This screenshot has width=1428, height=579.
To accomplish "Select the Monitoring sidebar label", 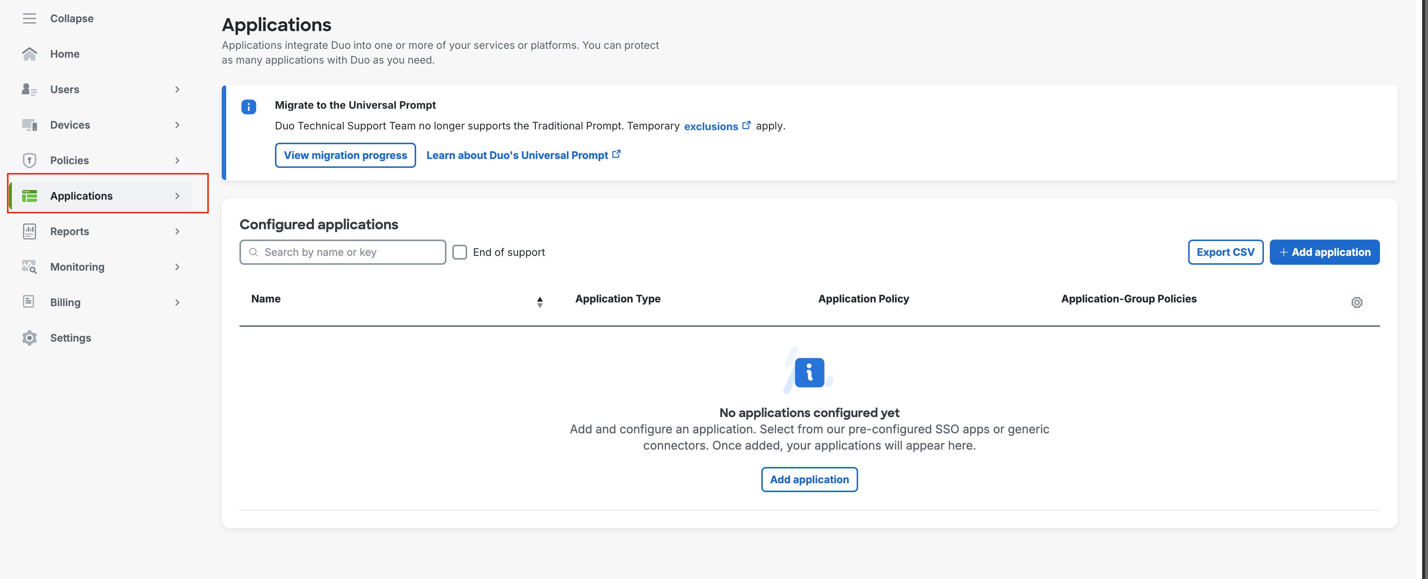I will 77,267.
